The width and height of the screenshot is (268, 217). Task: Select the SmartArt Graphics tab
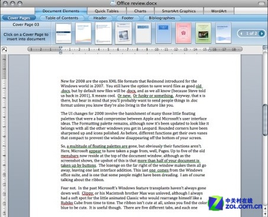click(179, 11)
